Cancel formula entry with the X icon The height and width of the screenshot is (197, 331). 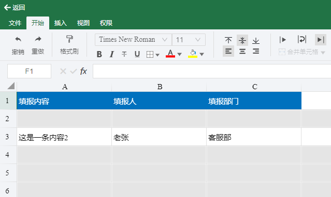point(63,71)
